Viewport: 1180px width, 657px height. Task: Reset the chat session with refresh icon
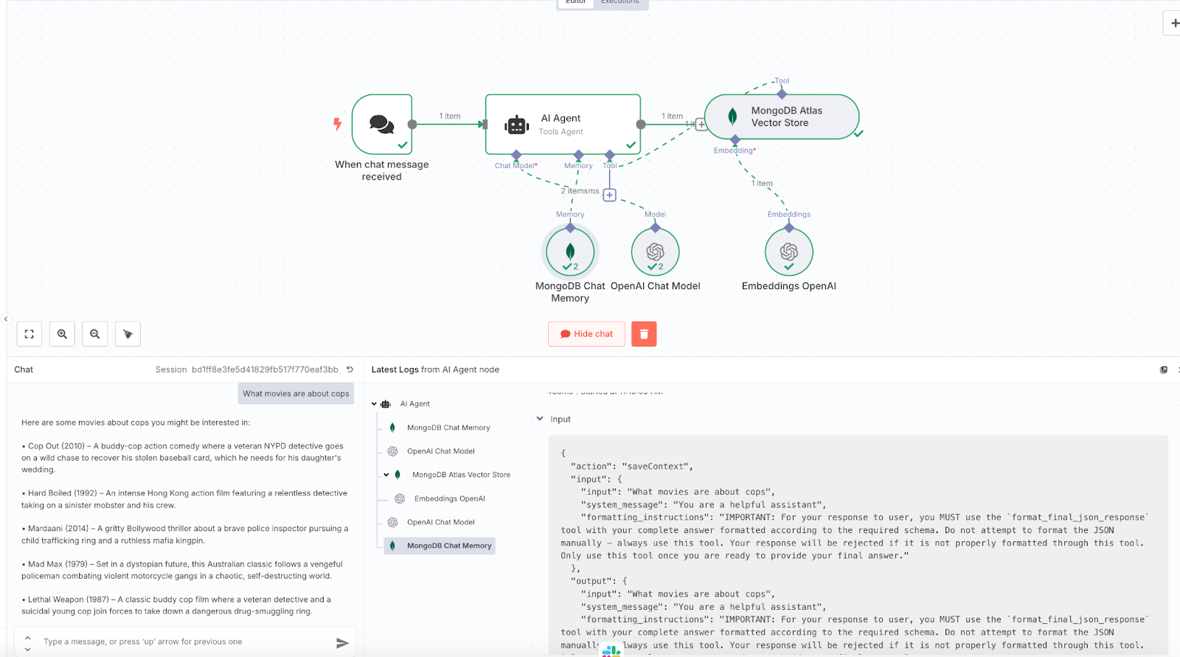tap(350, 369)
